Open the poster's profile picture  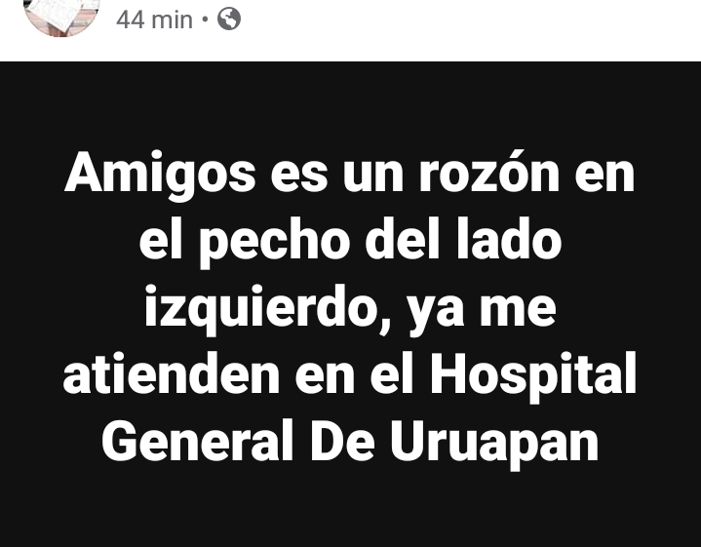61,17
